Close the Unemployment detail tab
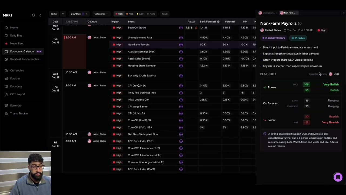The image size is (346, 195). click(x=277, y=13)
